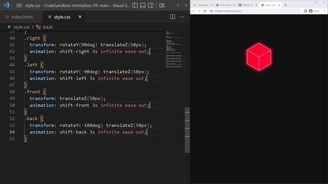The image size is (328, 184).
Task: Click the .left selector on line 44
Action: tap(31, 65)
